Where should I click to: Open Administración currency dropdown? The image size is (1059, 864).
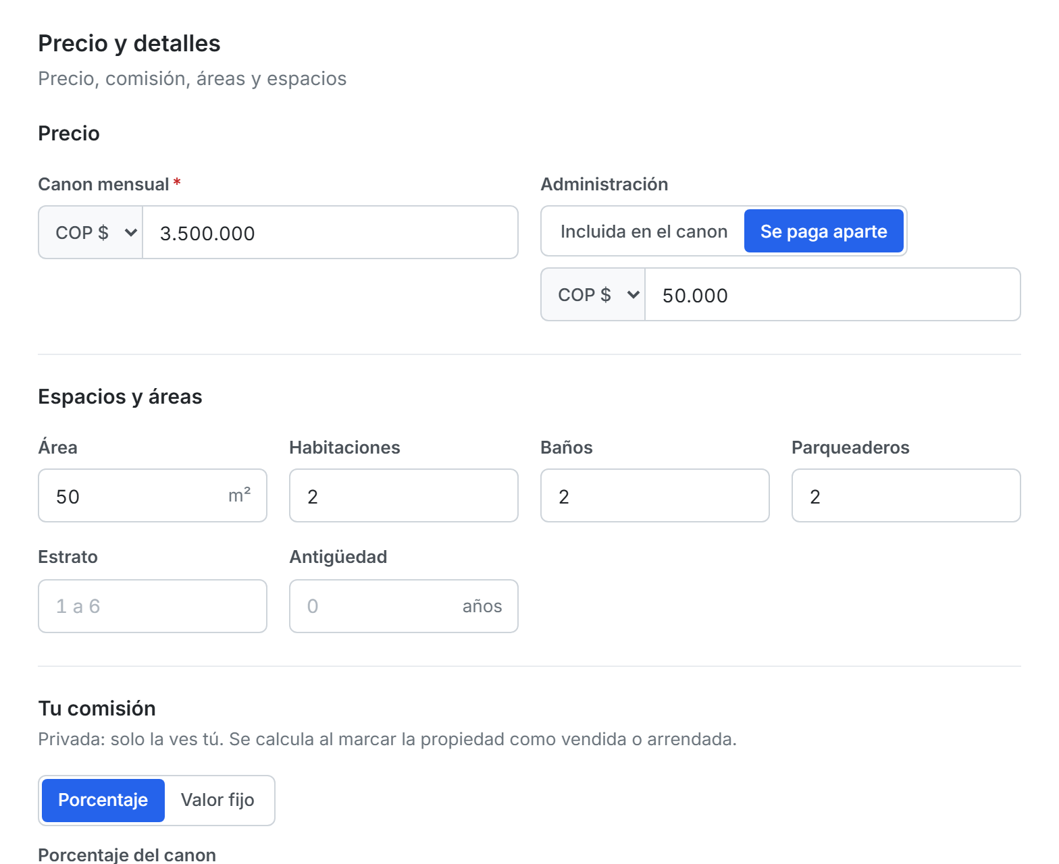[594, 294]
